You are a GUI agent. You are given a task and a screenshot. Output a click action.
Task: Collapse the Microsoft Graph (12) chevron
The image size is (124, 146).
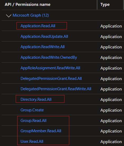(9, 16)
